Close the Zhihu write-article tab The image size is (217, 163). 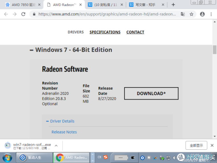pos(163,5)
